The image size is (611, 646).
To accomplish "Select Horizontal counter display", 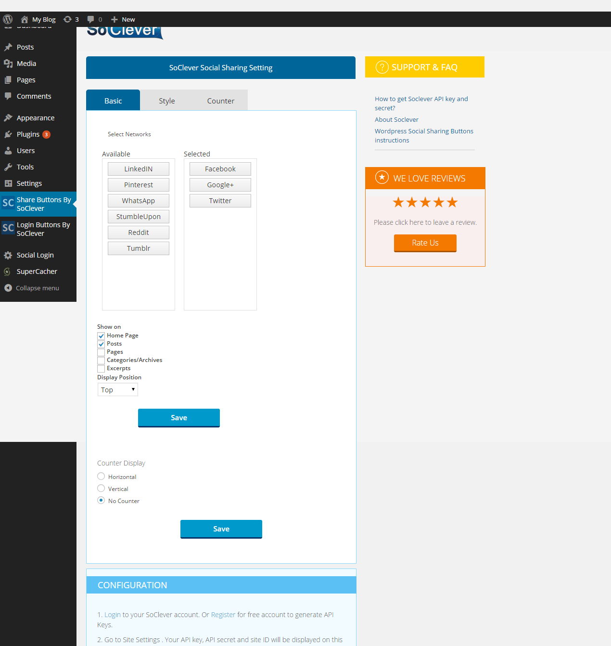I will tap(101, 476).
